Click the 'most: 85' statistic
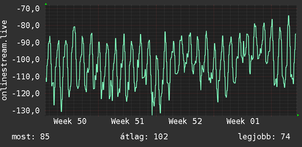The image size is (302, 147). tap(31, 137)
